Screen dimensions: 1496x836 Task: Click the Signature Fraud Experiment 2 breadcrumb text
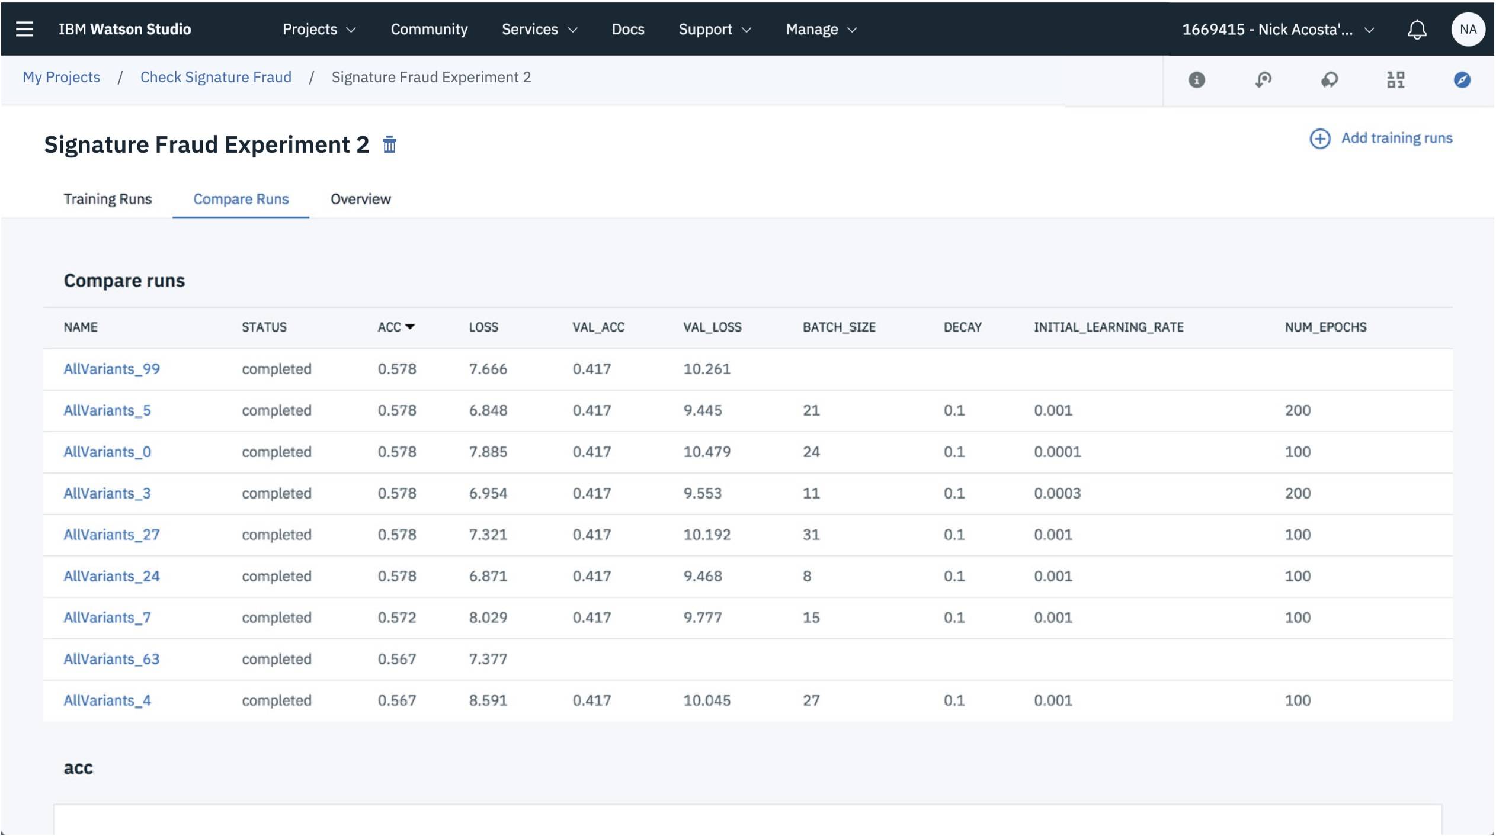pos(431,77)
